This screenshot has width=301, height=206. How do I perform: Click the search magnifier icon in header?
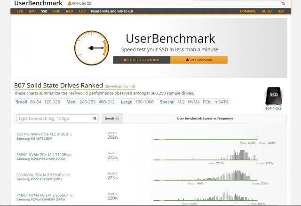[x=283, y=3]
